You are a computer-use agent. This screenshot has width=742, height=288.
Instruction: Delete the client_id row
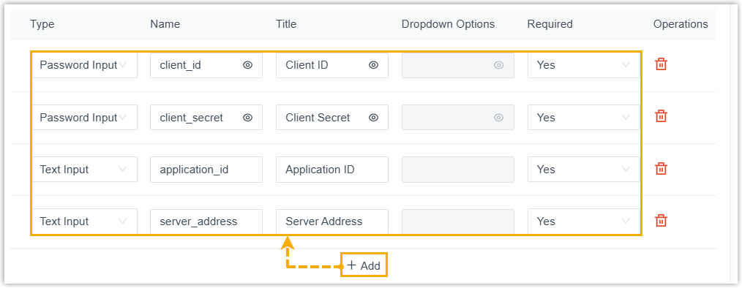[661, 65]
